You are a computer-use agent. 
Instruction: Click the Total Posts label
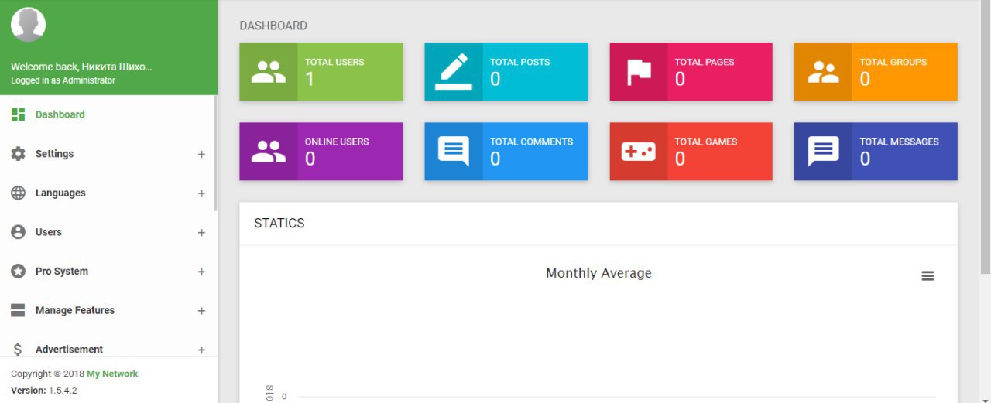click(520, 62)
